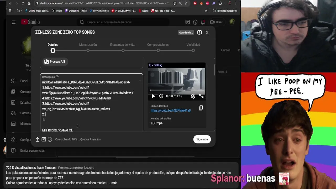The image size is (336, 189).
Task: Click the address bar URL
Action: tap(105, 3)
